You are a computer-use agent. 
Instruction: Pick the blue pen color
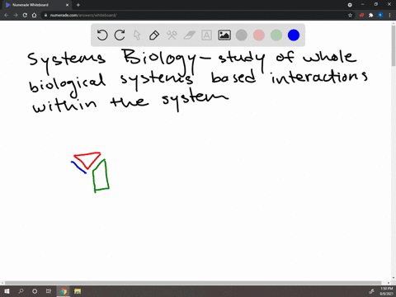[294, 35]
